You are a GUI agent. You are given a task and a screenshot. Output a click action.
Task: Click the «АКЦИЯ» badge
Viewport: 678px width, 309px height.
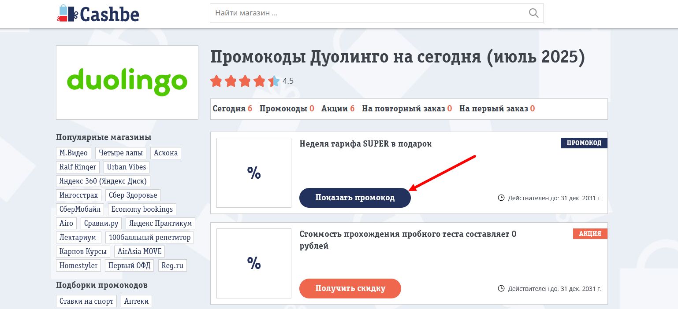coord(590,234)
